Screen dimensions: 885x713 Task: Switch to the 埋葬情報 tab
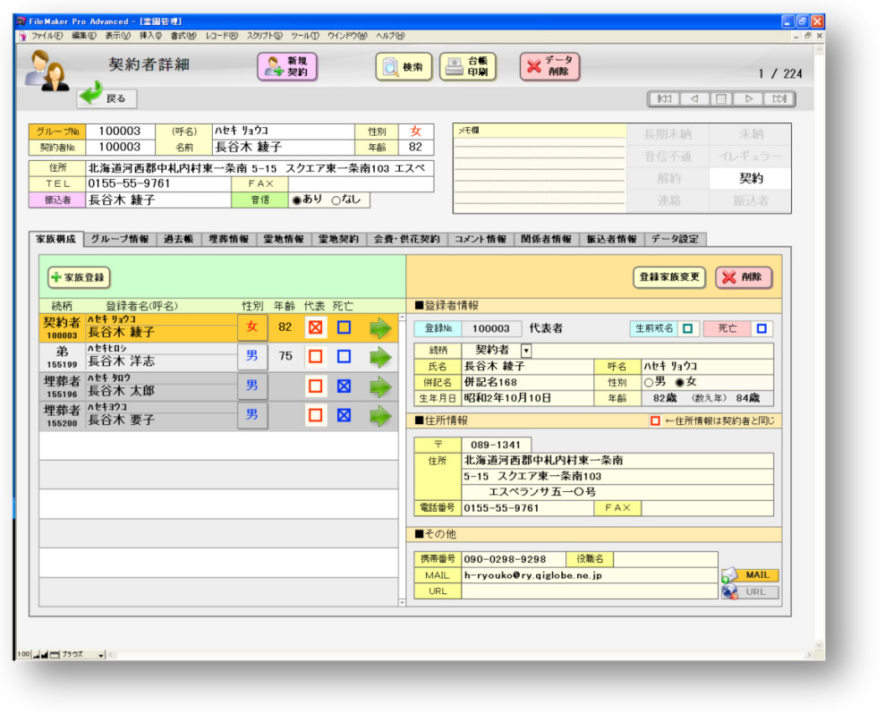(x=228, y=239)
